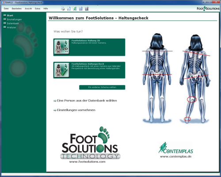
Task: Click the www.footsolutions.com text
Action: click(87, 162)
